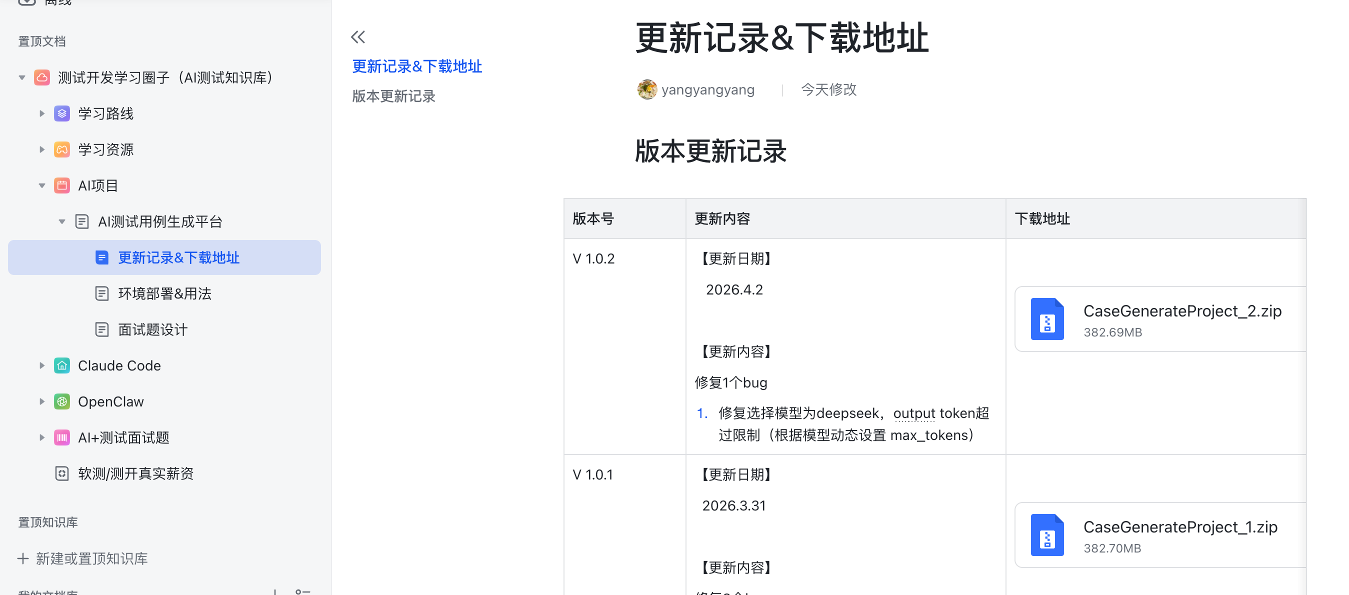The width and height of the screenshot is (1349, 595).
Task: Expand the 学习路线 tree node
Action: [42, 113]
